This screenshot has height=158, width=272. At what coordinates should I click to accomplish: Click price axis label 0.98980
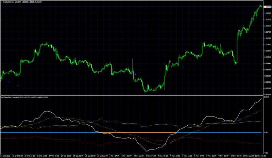click(x=267, y=69)
